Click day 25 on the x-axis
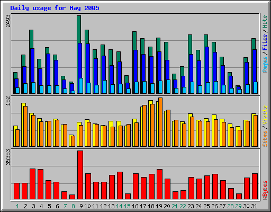The width and height of the screenshot is (271, 212). (206, 206)
